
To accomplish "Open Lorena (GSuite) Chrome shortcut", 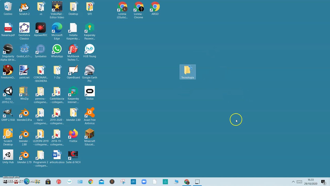I will click(122, 10).
